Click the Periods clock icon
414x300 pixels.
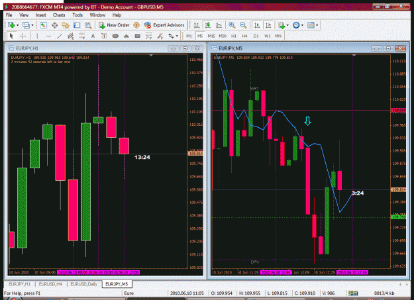click(x=296, y=25)
